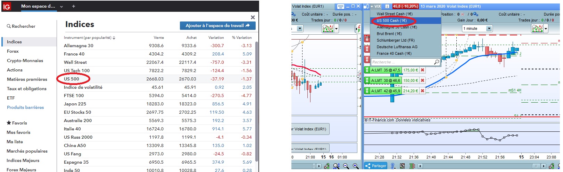Cancel the A:LMT 42 @ 45,9 order
Image resolution: width=563 pixels, height=172 pixels.
422,91
